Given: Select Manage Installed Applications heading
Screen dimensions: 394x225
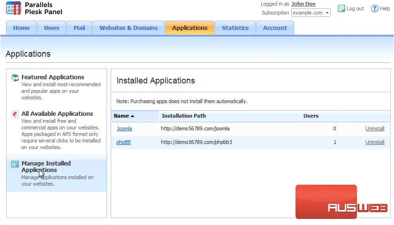Looking at the screenshot, I should [46, 167].
